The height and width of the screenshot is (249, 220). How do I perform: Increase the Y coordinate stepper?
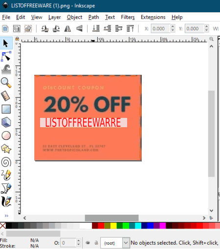[207, 26]
